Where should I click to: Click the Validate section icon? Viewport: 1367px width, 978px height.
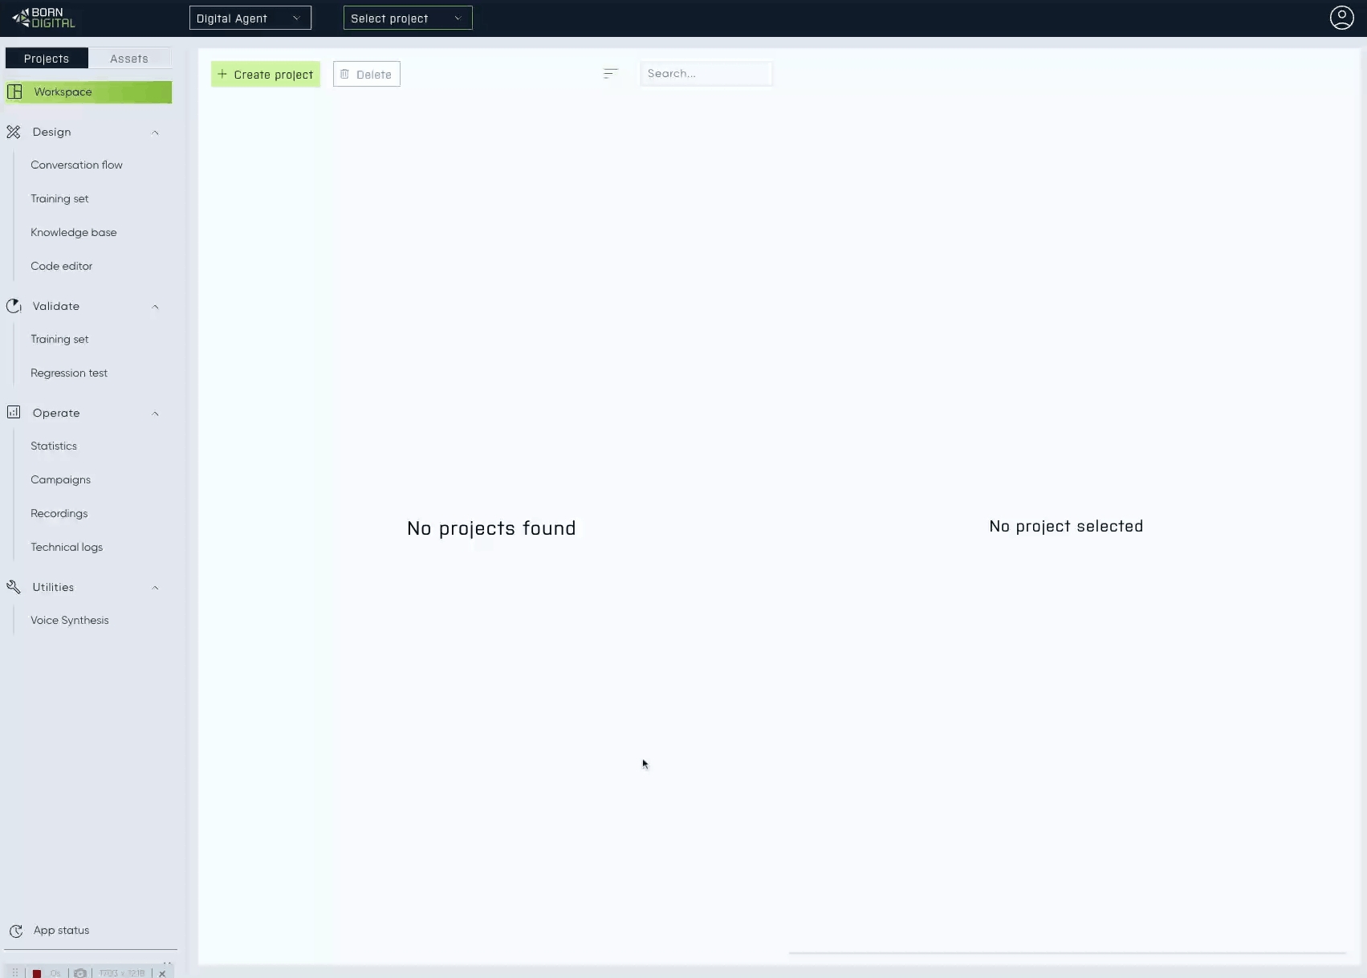pyautogui.click(x=14, y=306)
